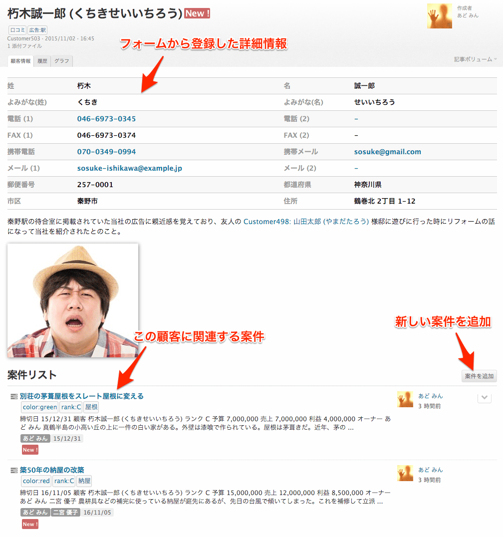Click the 神奈川県 value
503x537 pixels.
[x=368, y=185]
